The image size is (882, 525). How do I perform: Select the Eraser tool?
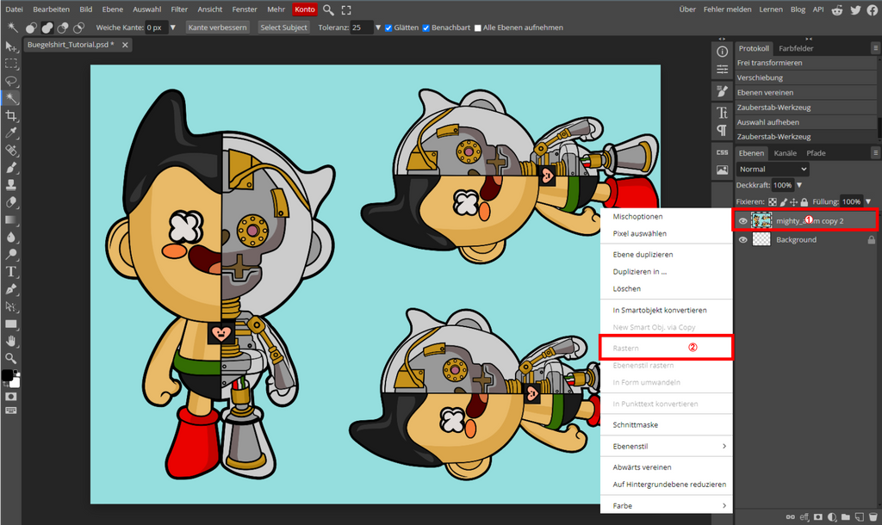coord(10,202)
